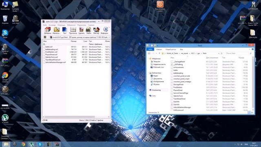Open the blue Файл tab in Explorer
The height and width of the screenshot is (147, 261).
point(150,49)
